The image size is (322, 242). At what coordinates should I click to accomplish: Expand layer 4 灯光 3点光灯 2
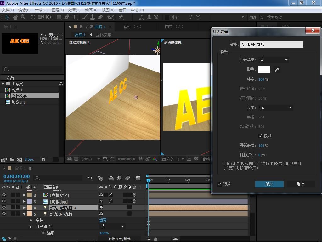click(24, 208)
